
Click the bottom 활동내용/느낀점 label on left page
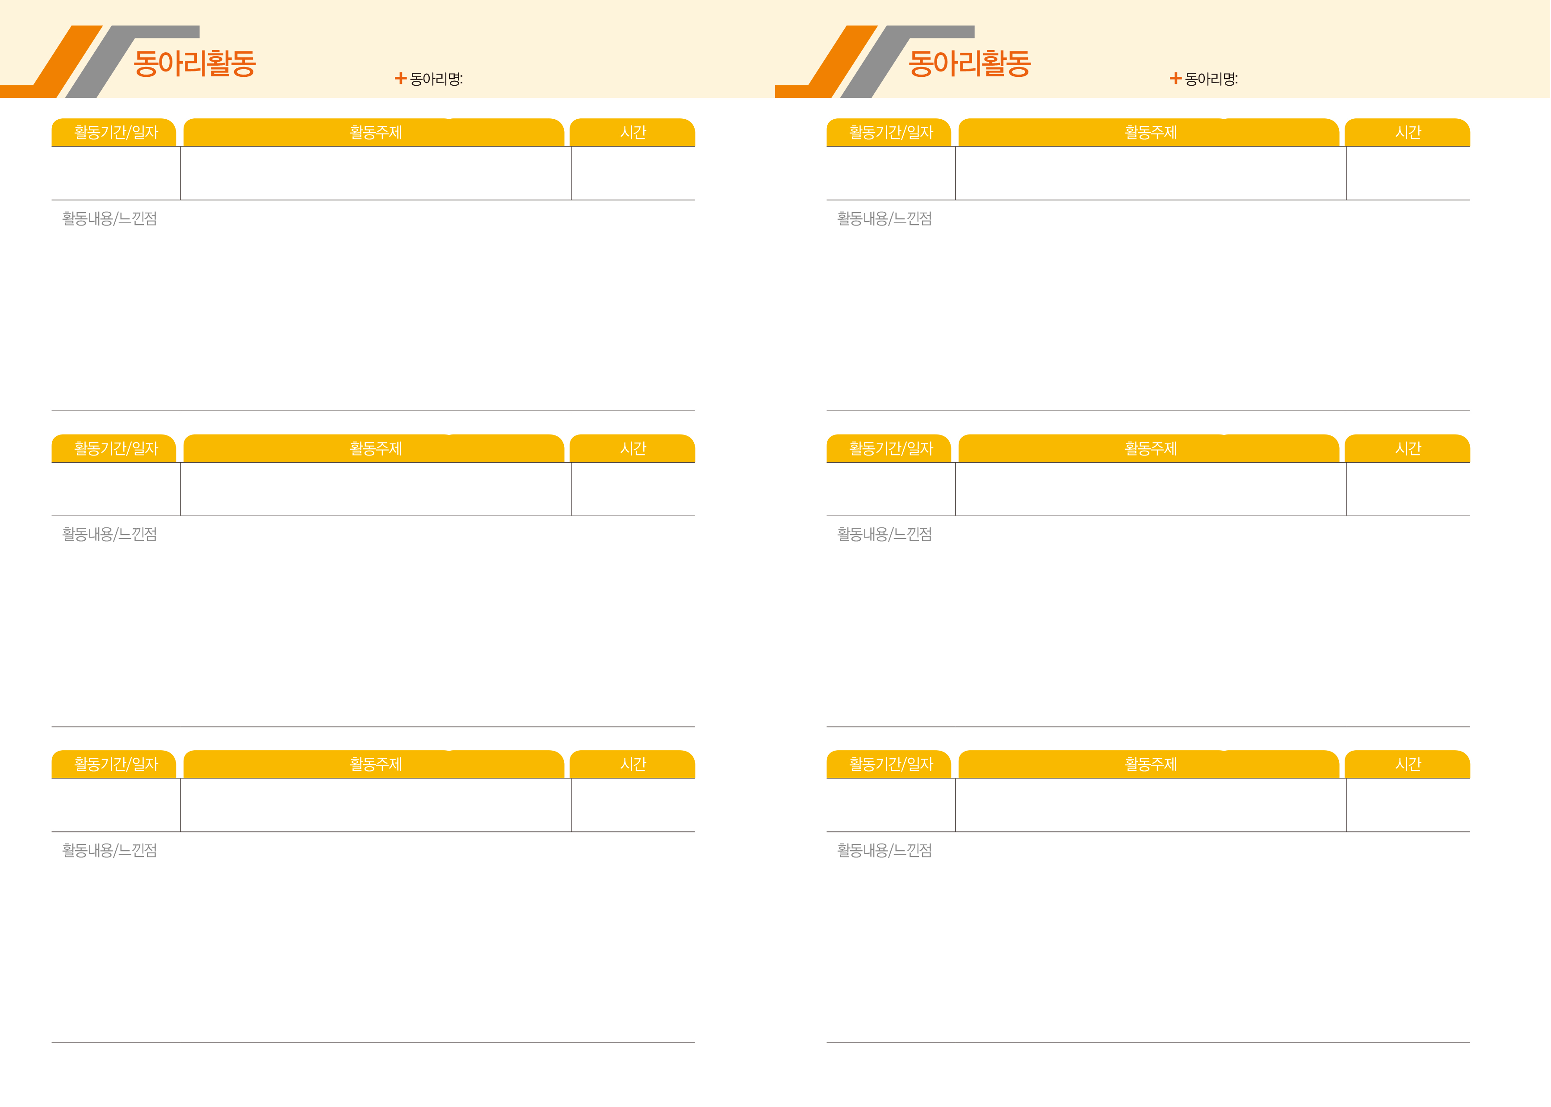[110, 851]
